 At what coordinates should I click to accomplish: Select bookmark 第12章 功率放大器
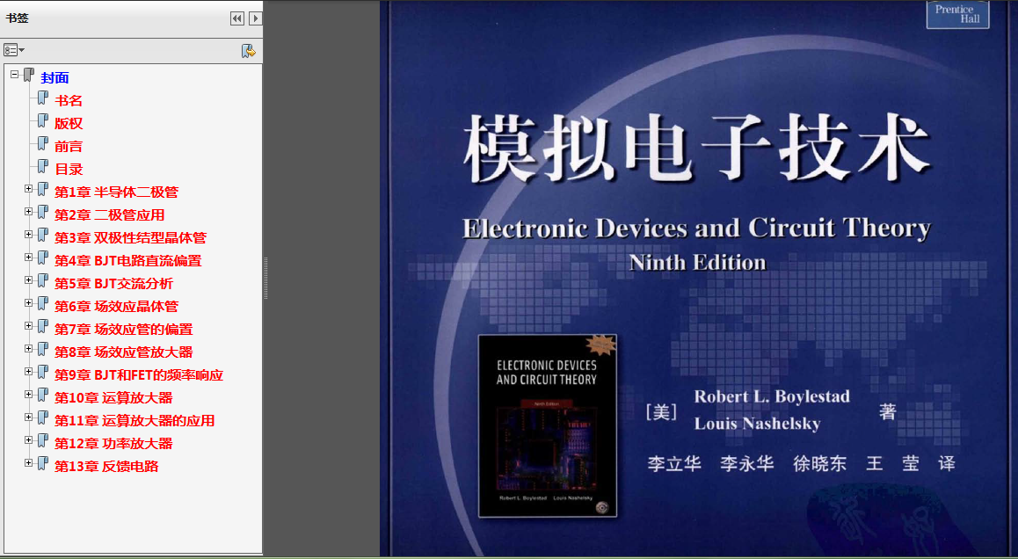[x=113, y=444]
